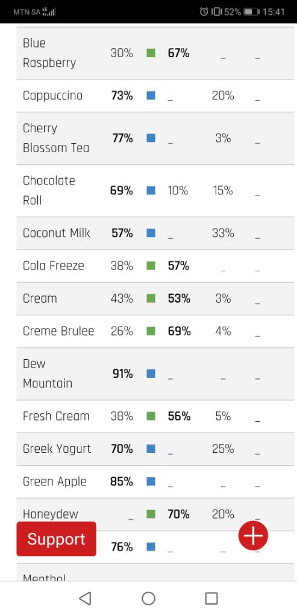Tap the blue square in Cappuccino row
Image resolution: width=297 pixels, height=616 pixels.
151,96
